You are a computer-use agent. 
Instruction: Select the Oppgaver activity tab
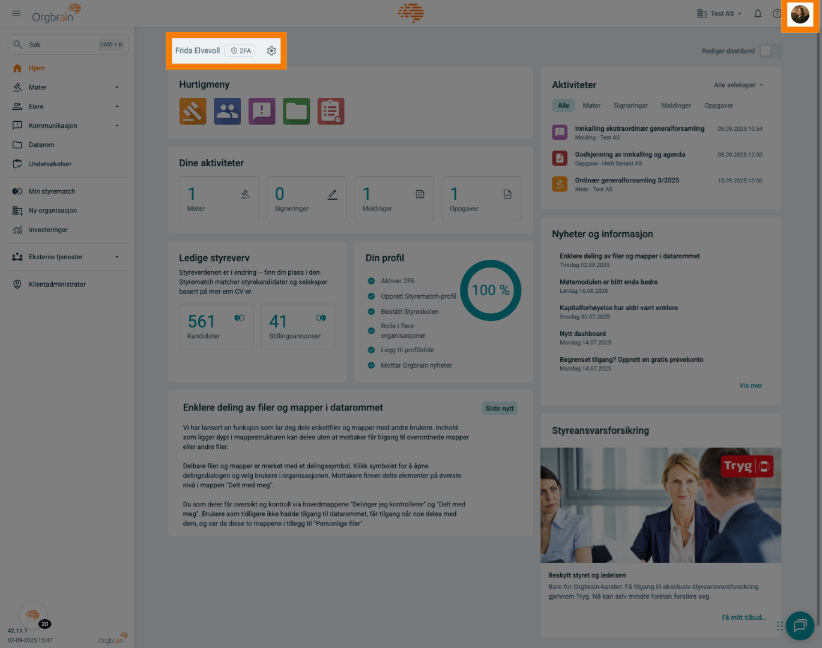(718, 106)
